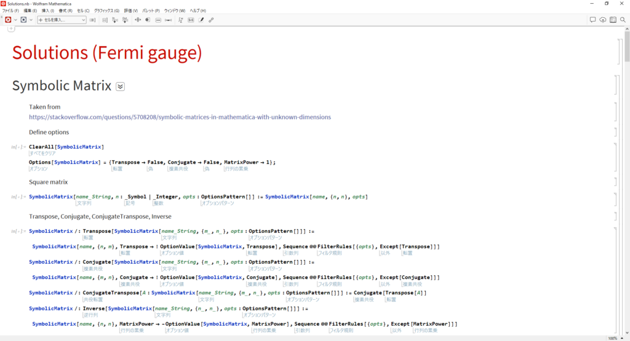The image size is (630, 341).
Task: Click the drawing pencil icon in toolbar
Action: coord(201,20)
